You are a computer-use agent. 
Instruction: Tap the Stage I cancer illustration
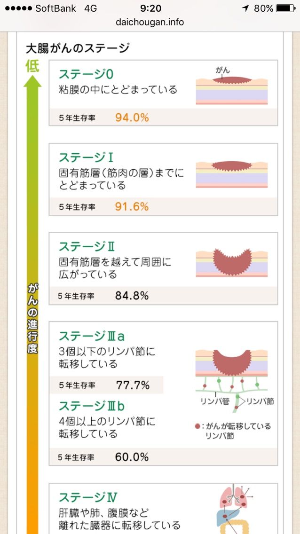tap(231, 174)
